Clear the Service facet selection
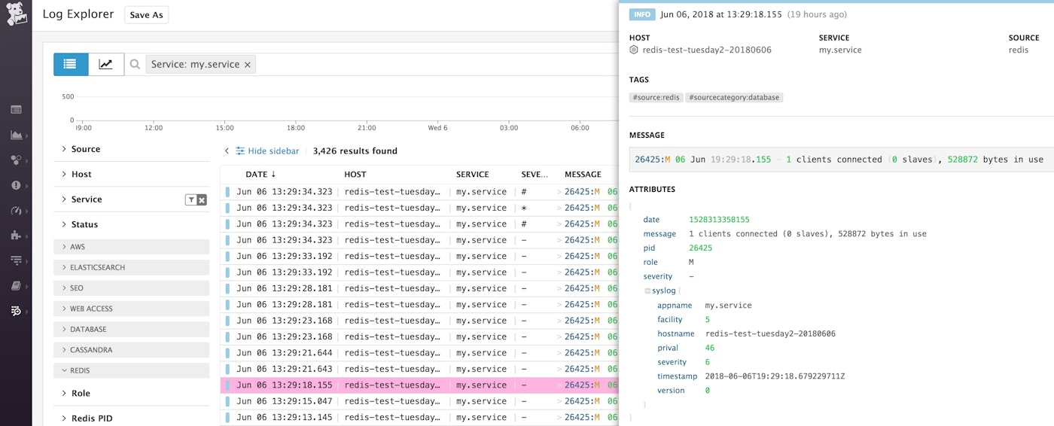The image size is (1054, 426). (202, 199)
